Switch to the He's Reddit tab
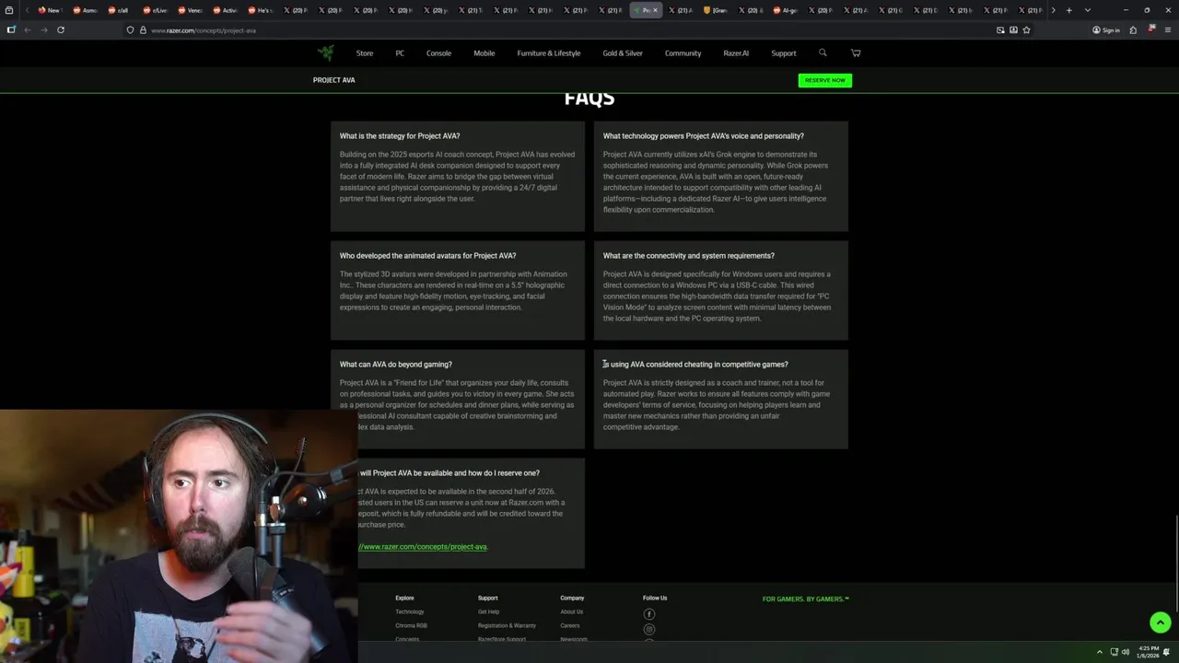Image resolution: width=1179 pixels, height=663 pixels. point(259,10)
